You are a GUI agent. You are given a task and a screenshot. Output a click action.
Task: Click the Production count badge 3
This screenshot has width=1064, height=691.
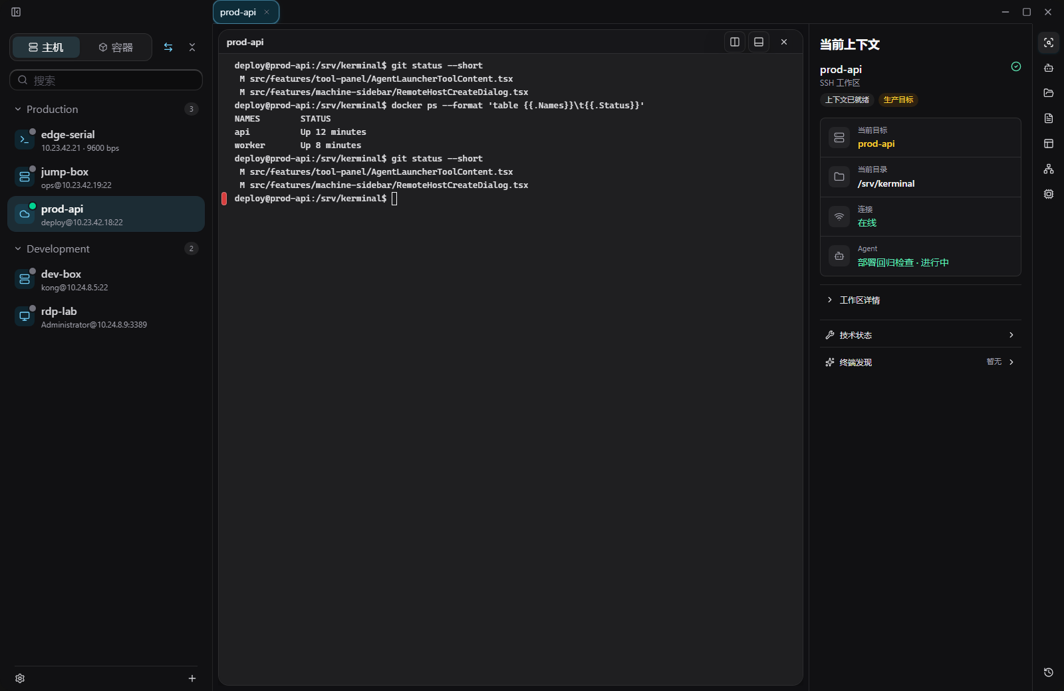coord(192,109)
